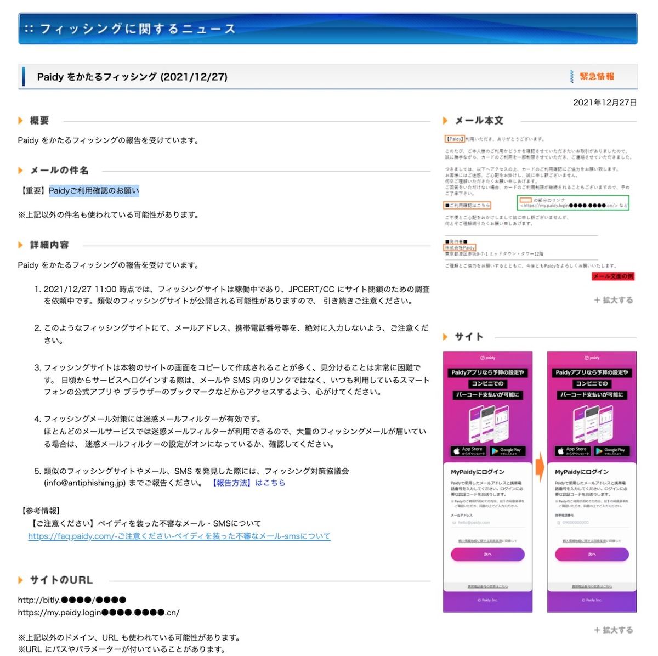This screenshot has height=656, width=658.
Task: Click the highlighted Paidyご利用確認のお願い subject text
Action: [x=94, y=191]
